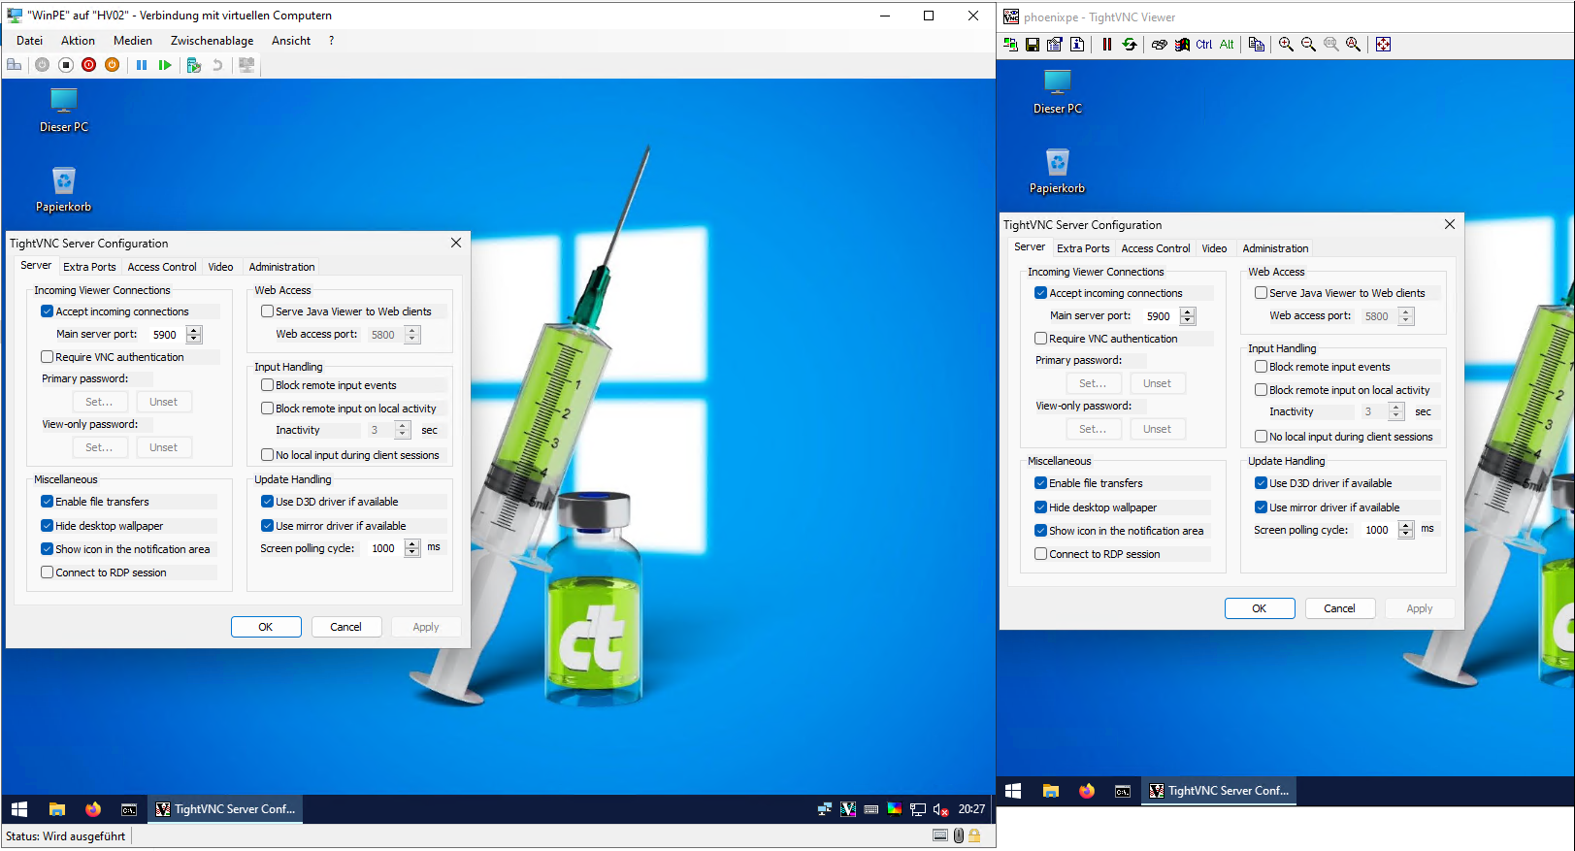Toggle the Ctrl key button in TightVNC Viewer toolbar
The height and width of the screenshot is (851, 1575).
pyautogui.click(x=1203, y=45)
